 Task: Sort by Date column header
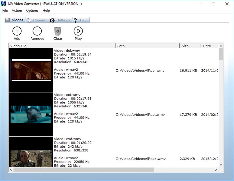[x=210, y=46]
